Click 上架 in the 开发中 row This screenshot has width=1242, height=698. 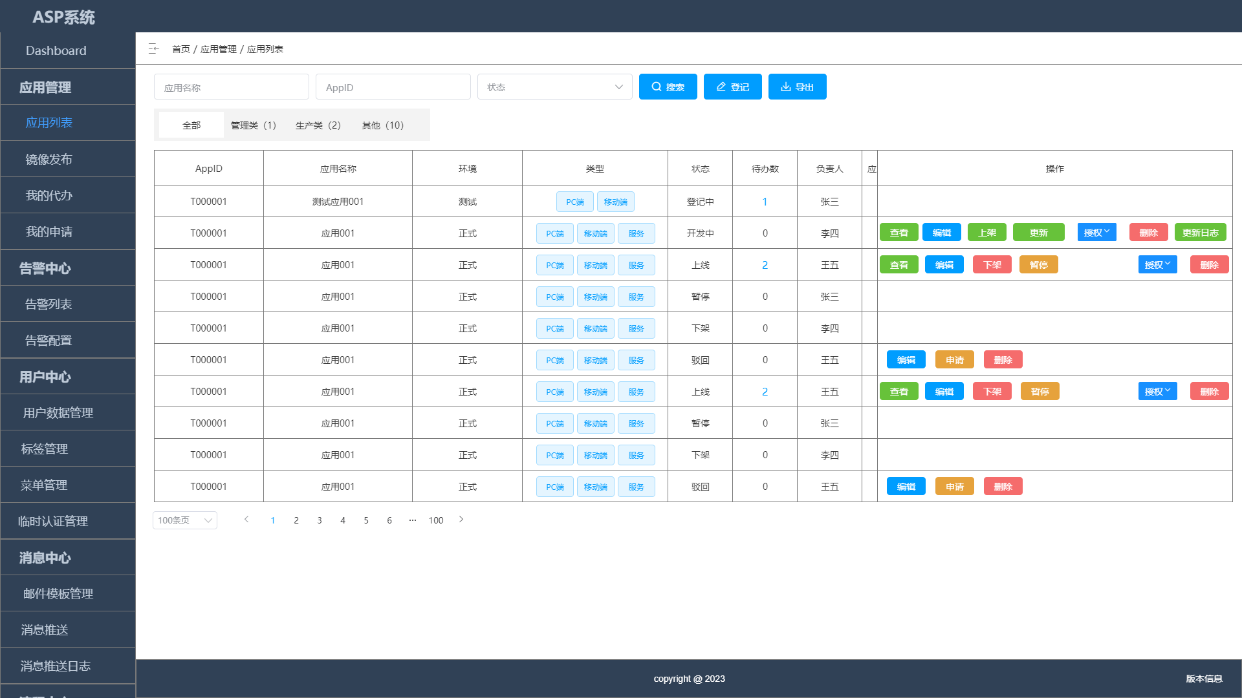coord(987,233)
